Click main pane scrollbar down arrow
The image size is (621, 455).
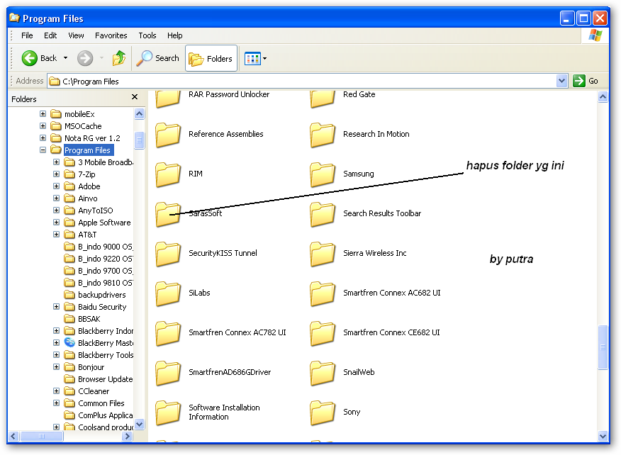pyautogui.click(x=603, y=436)
